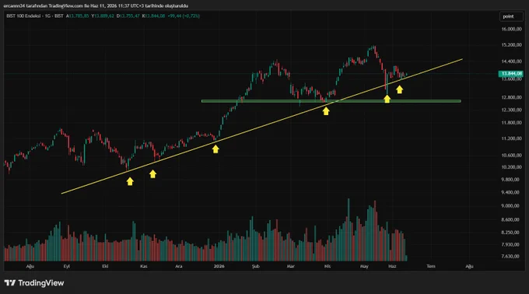This screenshot has height=294, width=529.
Task: Open the "point" unit box
Action: click(511, 16)
